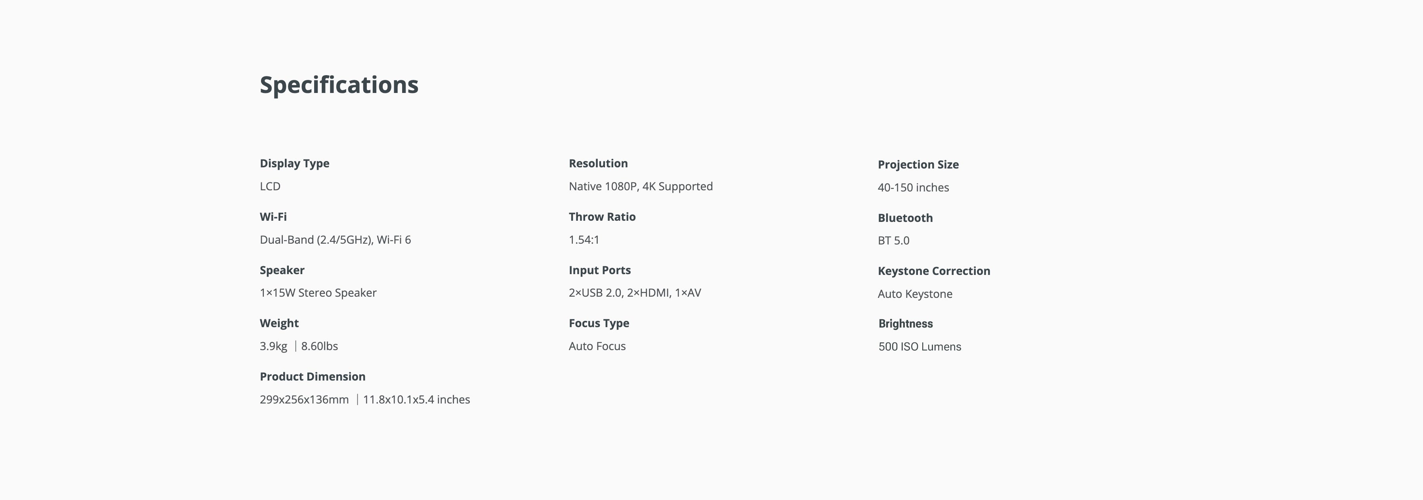Image resolution: width=1423 pixels, height=500 pixels.
Task: Click Dual-Band Wi-Fi 6 value
Action: point(335,240)
